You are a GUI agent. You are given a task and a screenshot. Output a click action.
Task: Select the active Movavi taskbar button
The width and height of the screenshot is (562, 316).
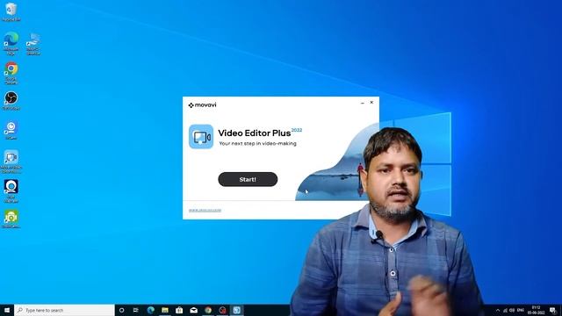[x=236, y=310]
